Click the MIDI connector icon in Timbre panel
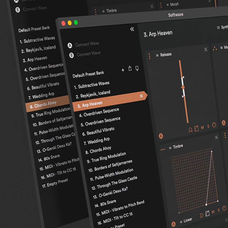The height and width of the screenshot is (228, 228). click(x=225, y=208)
